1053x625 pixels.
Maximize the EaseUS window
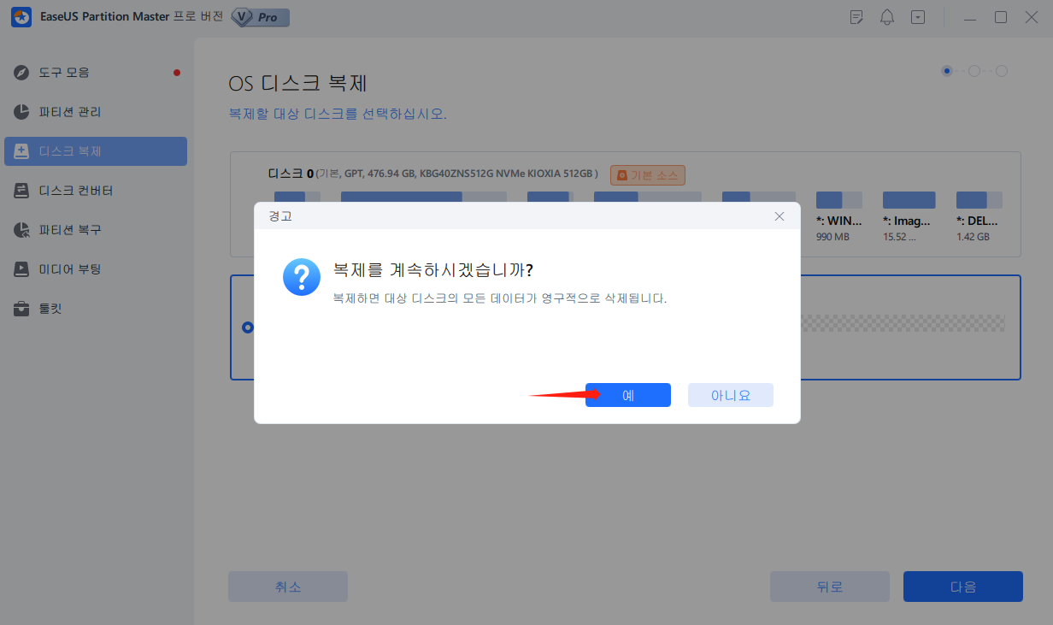(1001, 17)
